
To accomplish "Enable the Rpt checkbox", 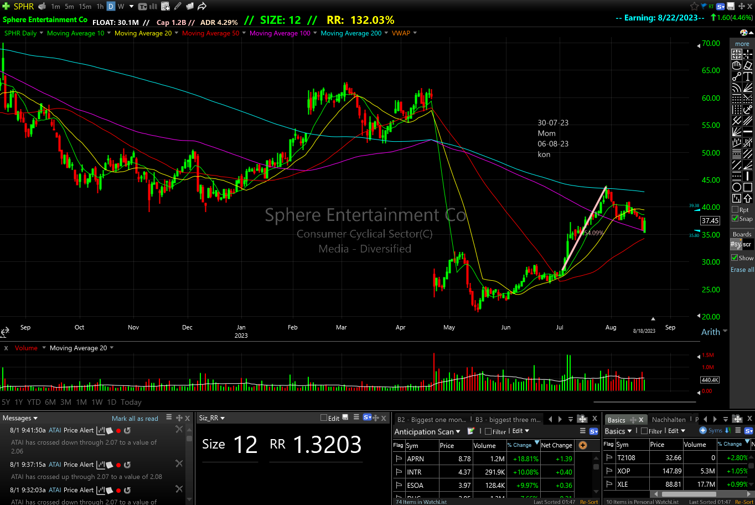I will pyautogui.click(x=735, y=210).
